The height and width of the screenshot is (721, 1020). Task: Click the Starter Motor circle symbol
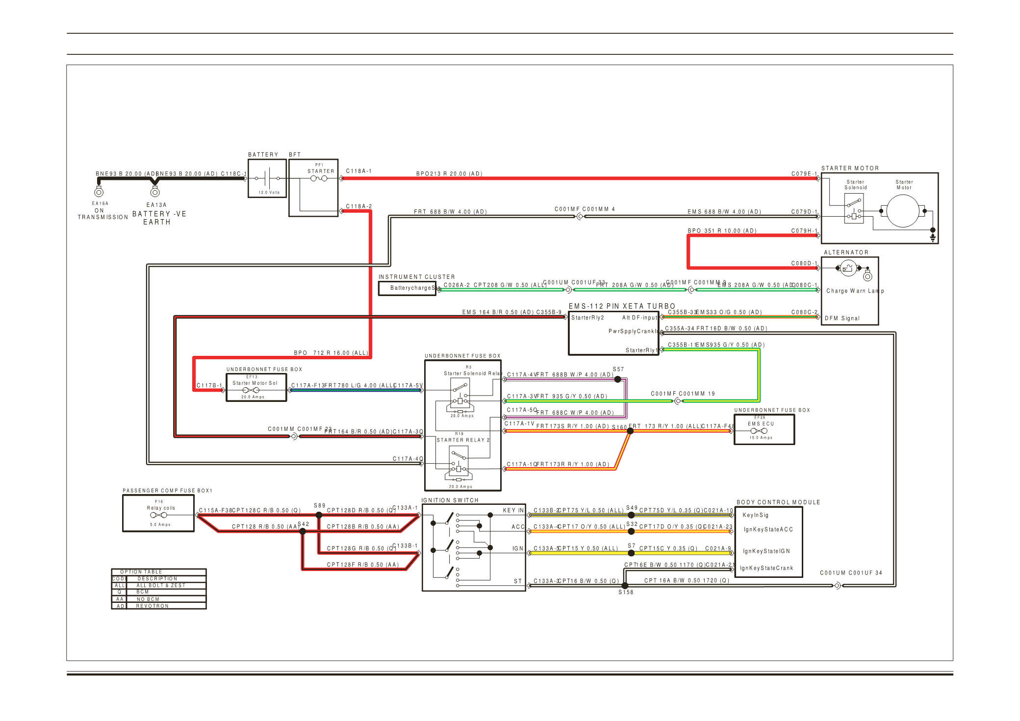(x=902, y=211)
